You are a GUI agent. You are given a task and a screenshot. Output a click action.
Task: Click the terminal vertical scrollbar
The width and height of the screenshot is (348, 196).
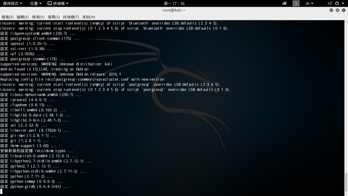(x=346, y=182)
